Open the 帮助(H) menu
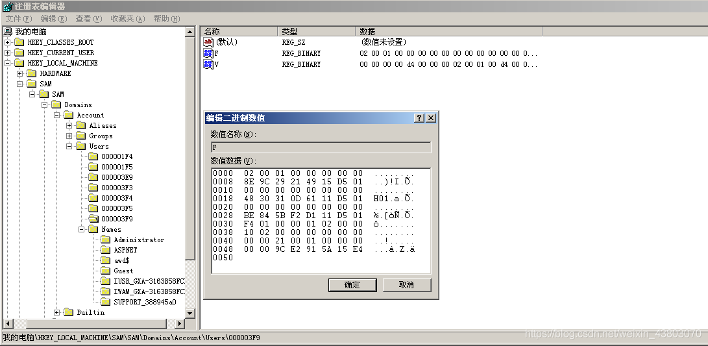This screenshot has width=708, height=346. [166, 19]
